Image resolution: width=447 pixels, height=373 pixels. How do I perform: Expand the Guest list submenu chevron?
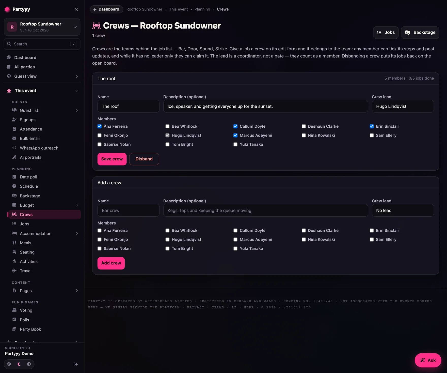77,110
